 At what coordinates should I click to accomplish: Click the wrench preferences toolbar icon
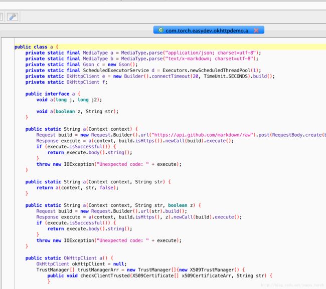tap(13, 17)
